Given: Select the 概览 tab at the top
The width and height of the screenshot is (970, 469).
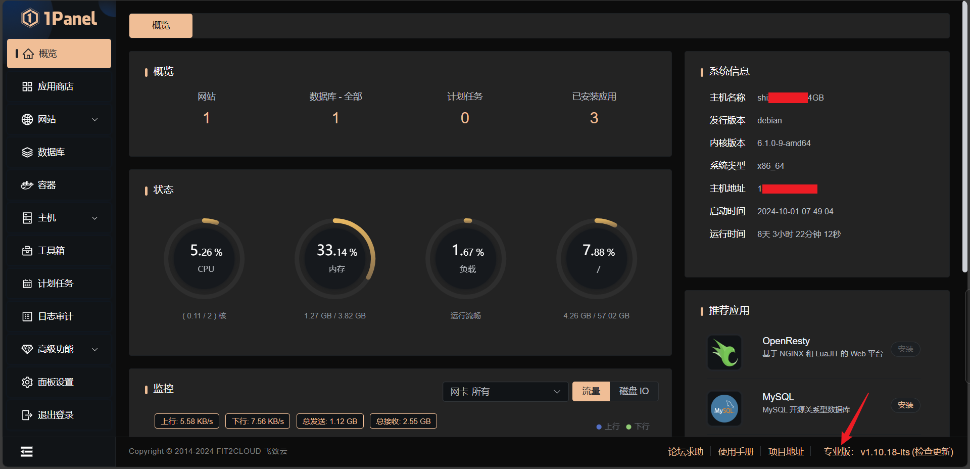Looking at the screenshot, I should (x=161, y=25).
